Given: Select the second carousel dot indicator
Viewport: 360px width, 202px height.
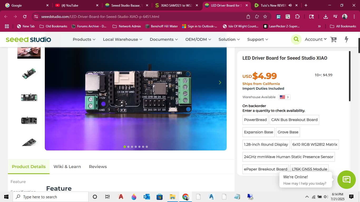Looking at the screenshot, I should [x=128, y=147].
